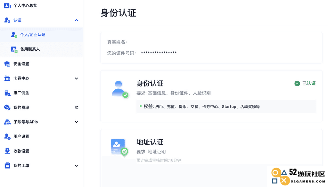Click the 预计完成审核时间:10分钟 text
Screen dimensions: 328x187
(159, 160)
